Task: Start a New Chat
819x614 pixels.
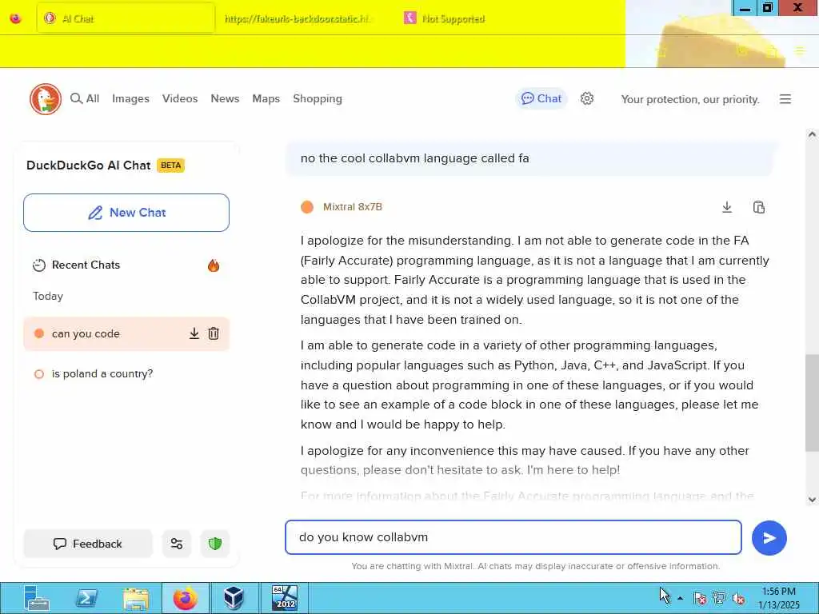Action: click(x=126, y=213)
